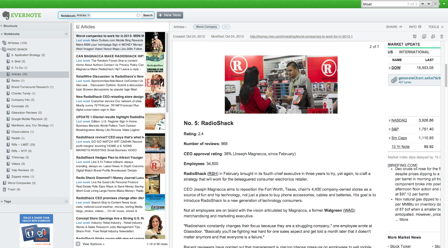Click the note list vertical scrollbar
The width and height of the screenshot is (448, 248).
click(x=167, y=73)
